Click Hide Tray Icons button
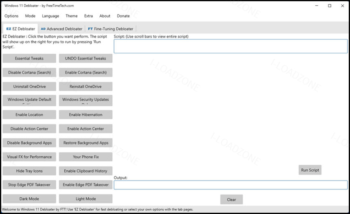The height and width of the screenshot is (214, 350). [x=29, y=171]
